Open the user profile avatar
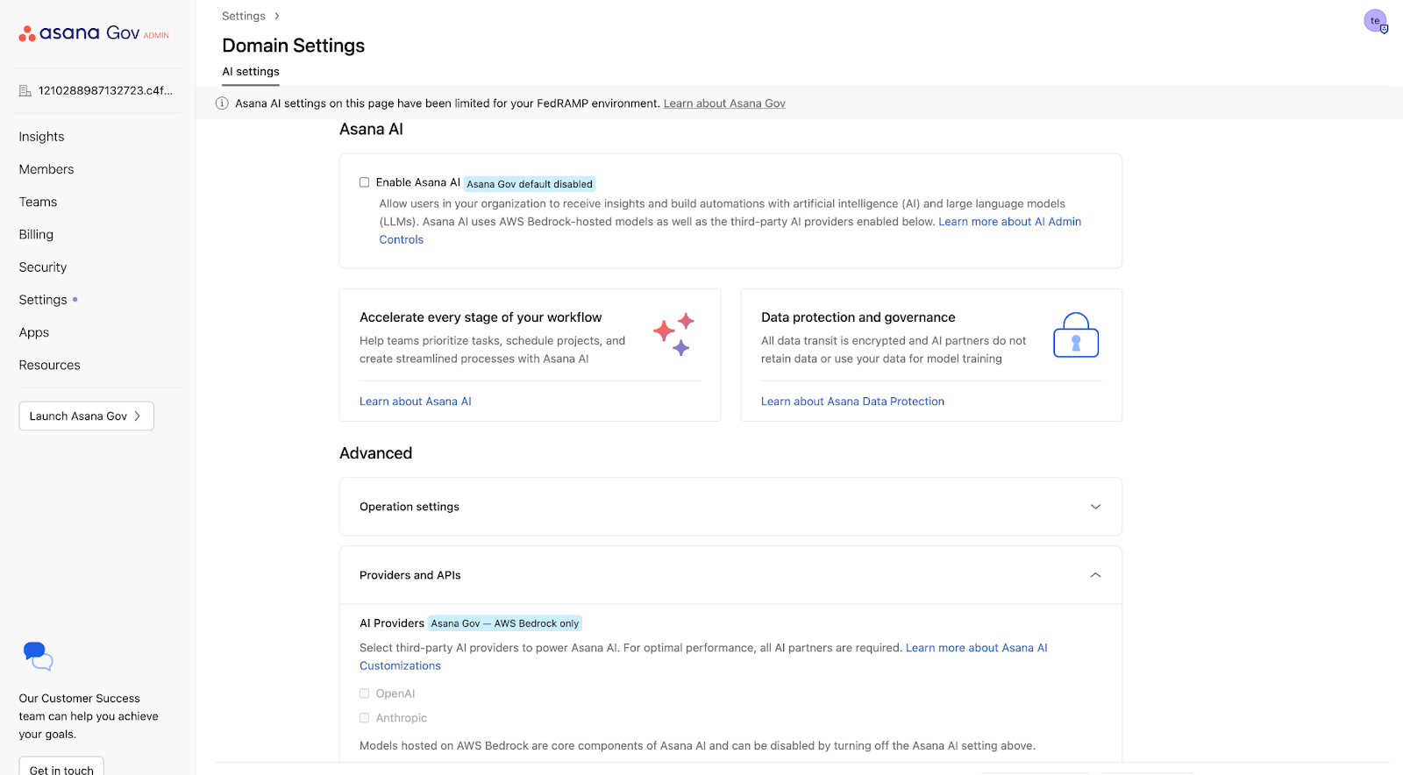This screenshot has height=775, width=1403. click(x=1375, y=21)
